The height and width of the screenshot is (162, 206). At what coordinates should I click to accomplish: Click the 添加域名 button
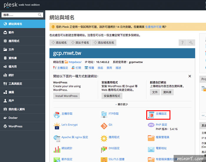click(59, 43)
